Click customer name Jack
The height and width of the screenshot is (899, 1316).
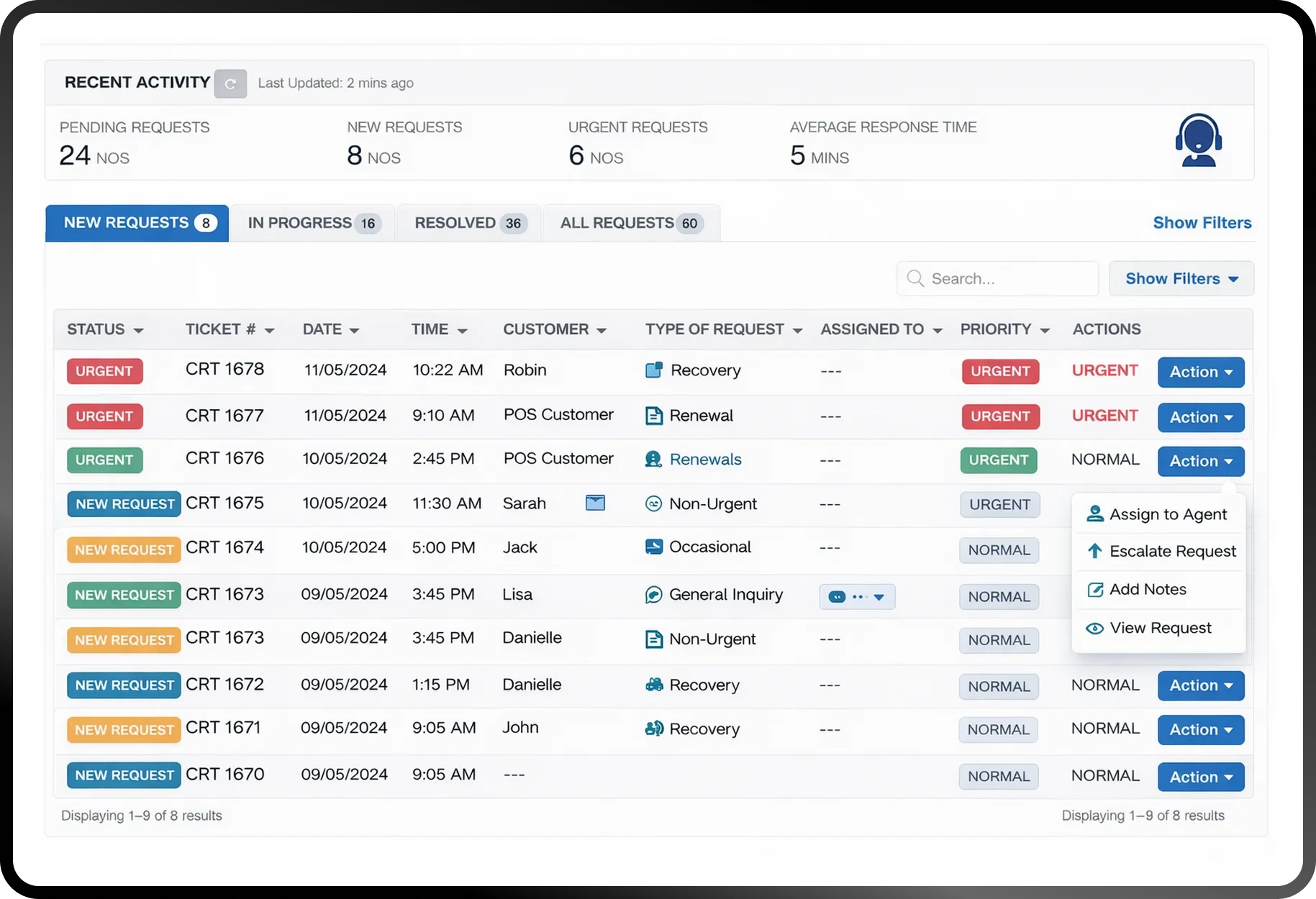(519, 547)
